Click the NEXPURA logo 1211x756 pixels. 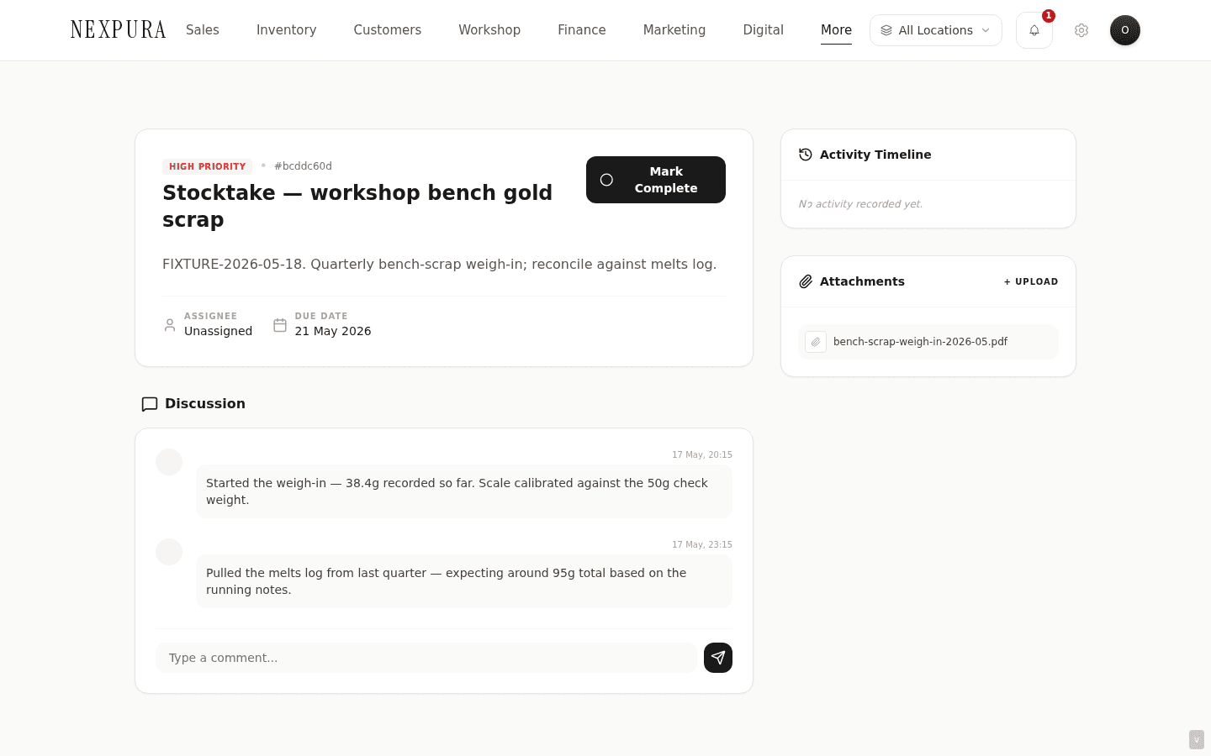[119, 30]
